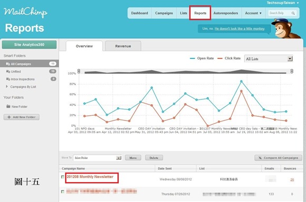Click the Add New Folder button

coord(22,117)
